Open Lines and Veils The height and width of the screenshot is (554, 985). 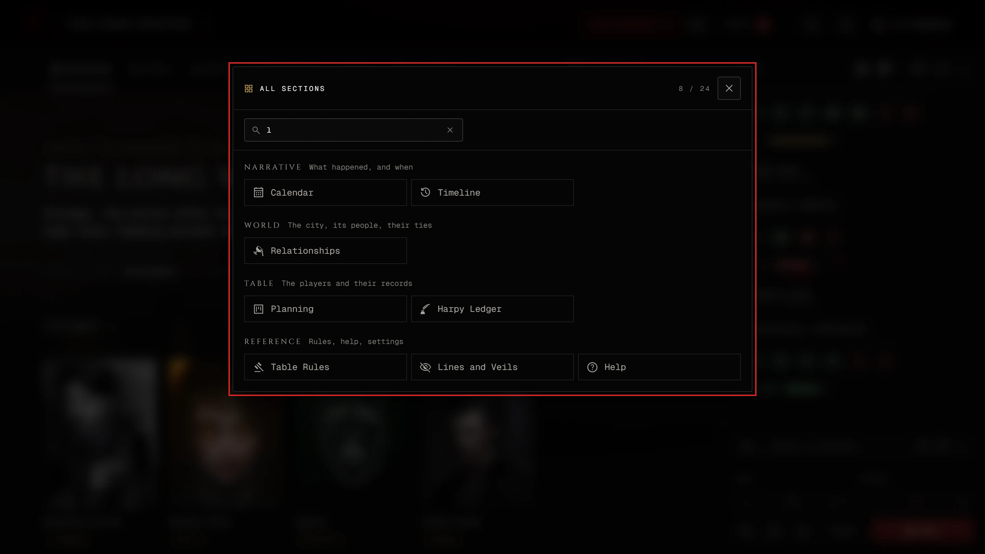492,367
